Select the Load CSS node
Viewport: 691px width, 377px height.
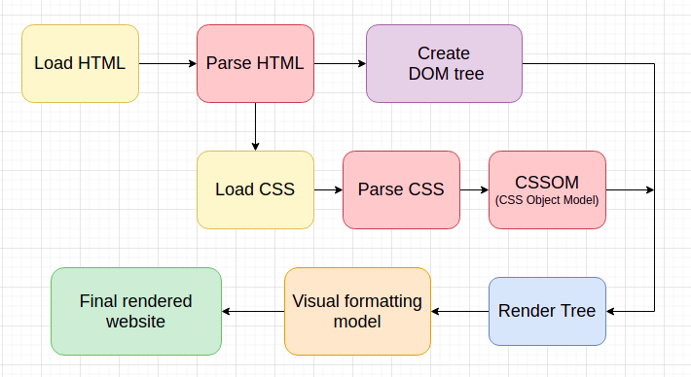[255, 189]
